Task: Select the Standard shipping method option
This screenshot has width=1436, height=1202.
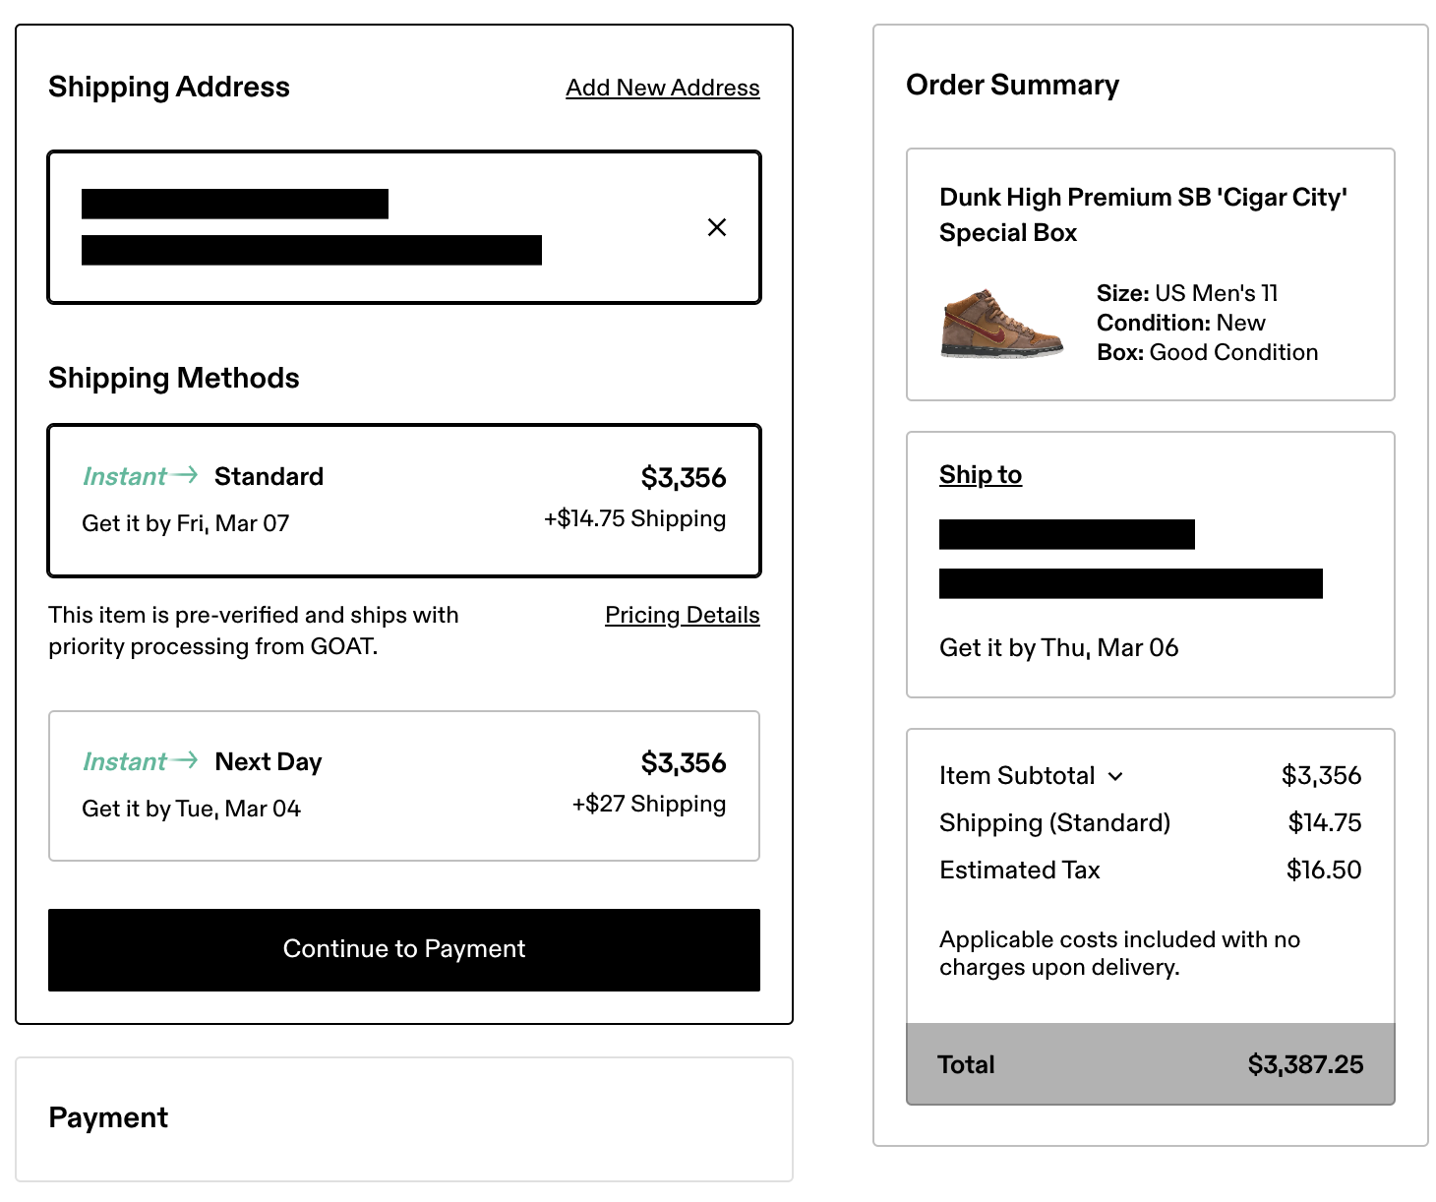Action: (x=403, y=501)
